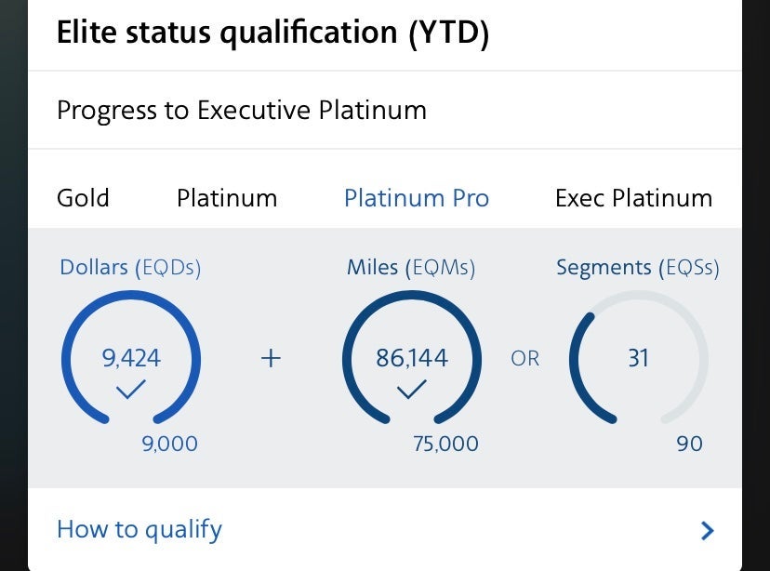The width and height of the screenshot is (770, 571).
Task: Tap the chevron beside How to qualify
Action: point(708,531)
